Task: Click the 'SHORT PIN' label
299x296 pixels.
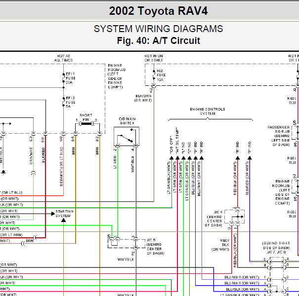Action: tap(86, 117)
